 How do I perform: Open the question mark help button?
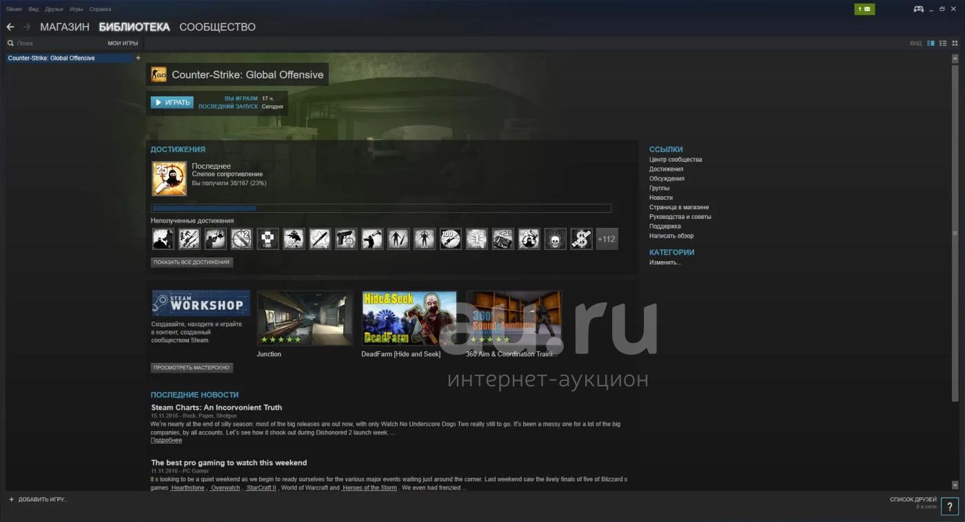coord(949,506)
